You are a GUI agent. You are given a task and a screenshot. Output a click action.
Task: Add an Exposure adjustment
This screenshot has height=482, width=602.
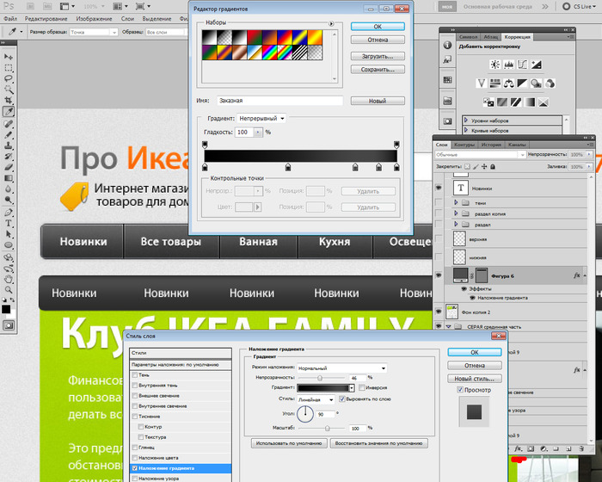[537, 65]
